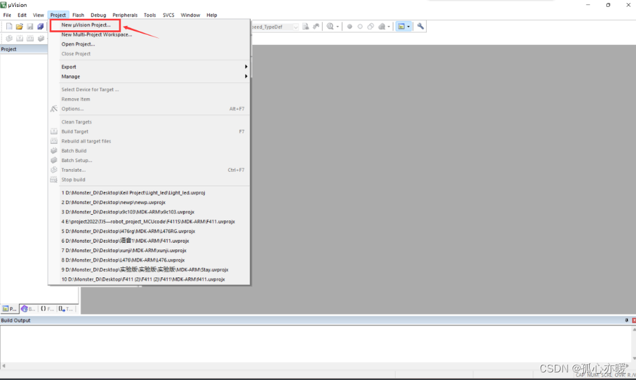Open the Tools menu

pyautogui.click(x=150, y=15)
